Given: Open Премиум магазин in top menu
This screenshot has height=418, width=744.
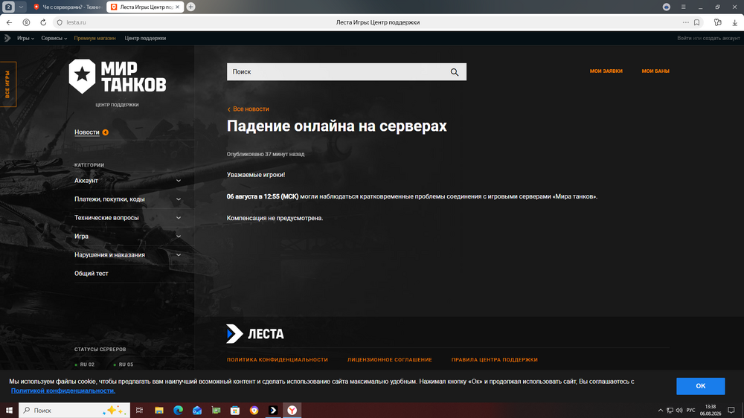Looking at the screenshot, I should click(x=95, y=38).
